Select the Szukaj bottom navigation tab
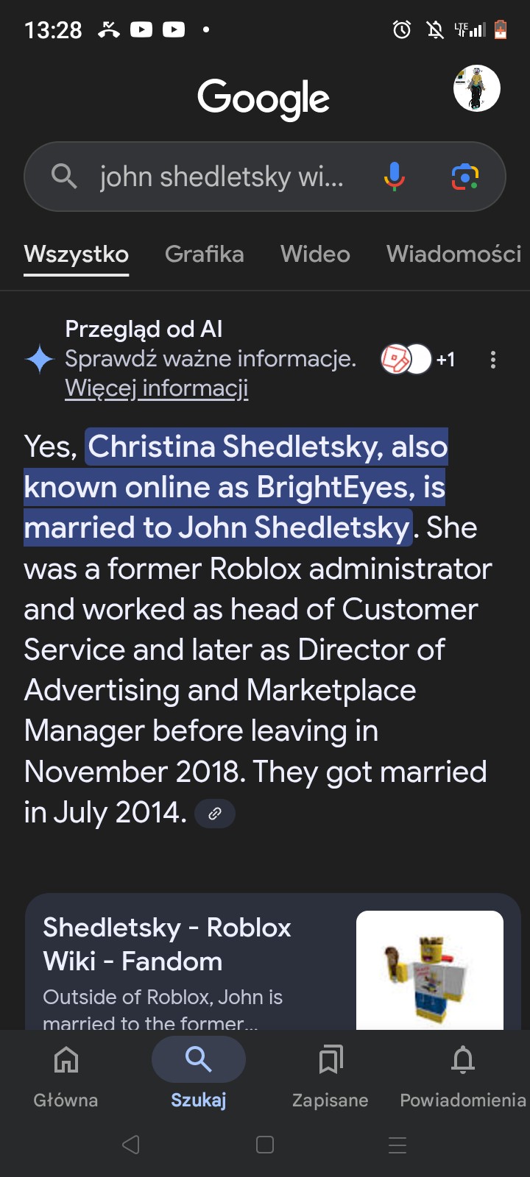 [199, 1074]
